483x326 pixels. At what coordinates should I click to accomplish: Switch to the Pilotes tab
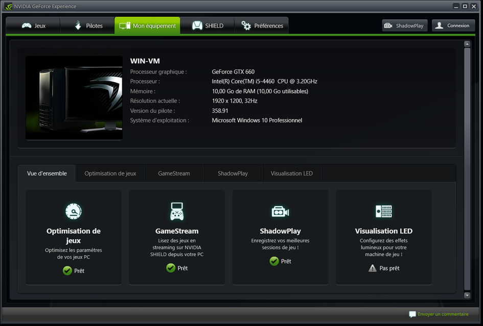coord(87,26)
